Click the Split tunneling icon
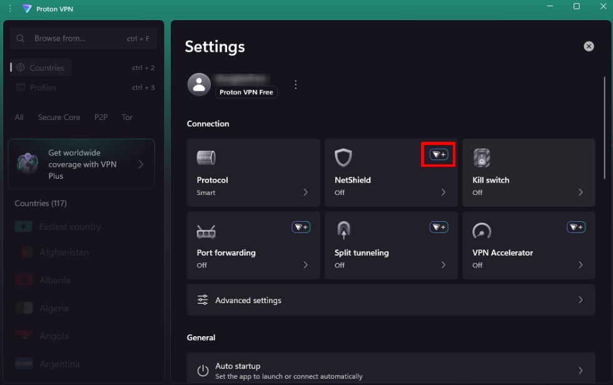 point(343,230)
